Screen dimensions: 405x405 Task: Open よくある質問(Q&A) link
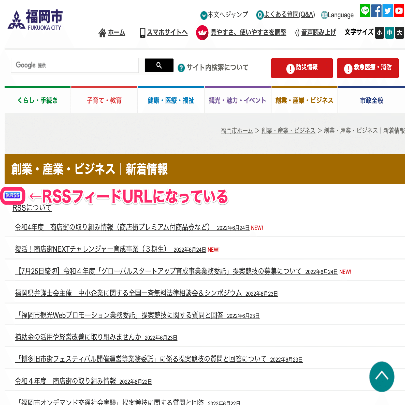click(x=289, y=15)
